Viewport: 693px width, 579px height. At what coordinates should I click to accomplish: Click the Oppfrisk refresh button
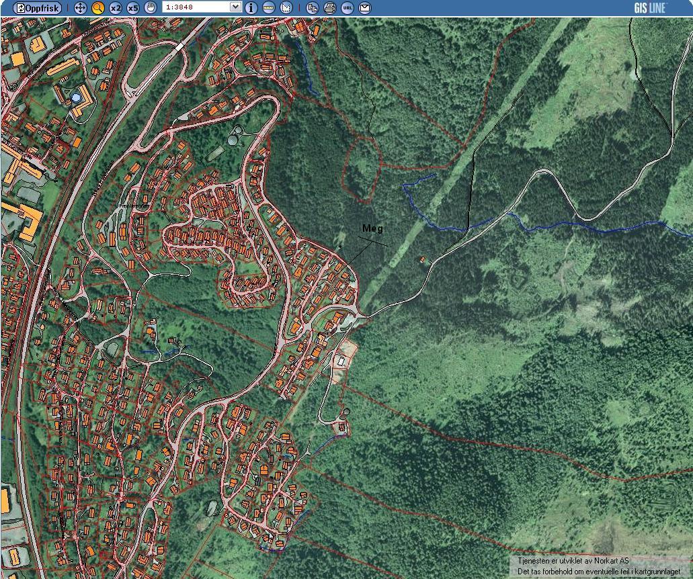(37, 8)
